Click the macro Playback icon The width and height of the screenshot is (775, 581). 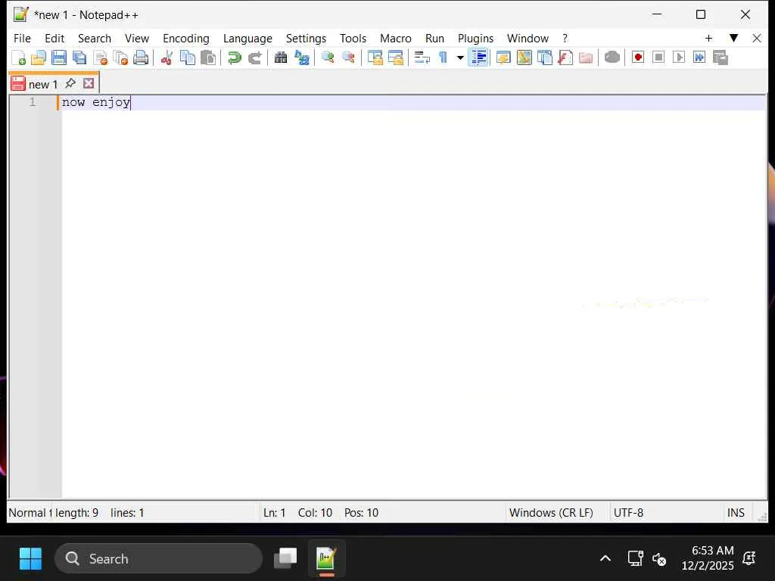click(679, 57)
